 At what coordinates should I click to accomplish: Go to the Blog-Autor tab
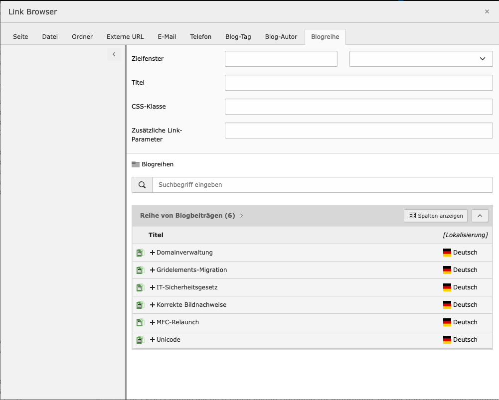point(281,37)
